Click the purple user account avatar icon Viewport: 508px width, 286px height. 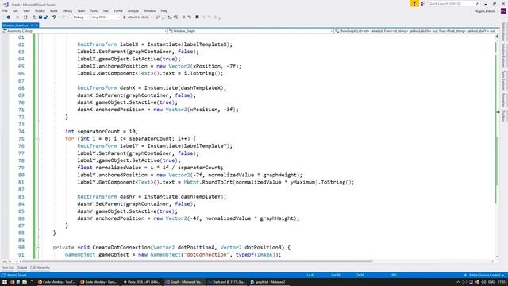point(503,11)
